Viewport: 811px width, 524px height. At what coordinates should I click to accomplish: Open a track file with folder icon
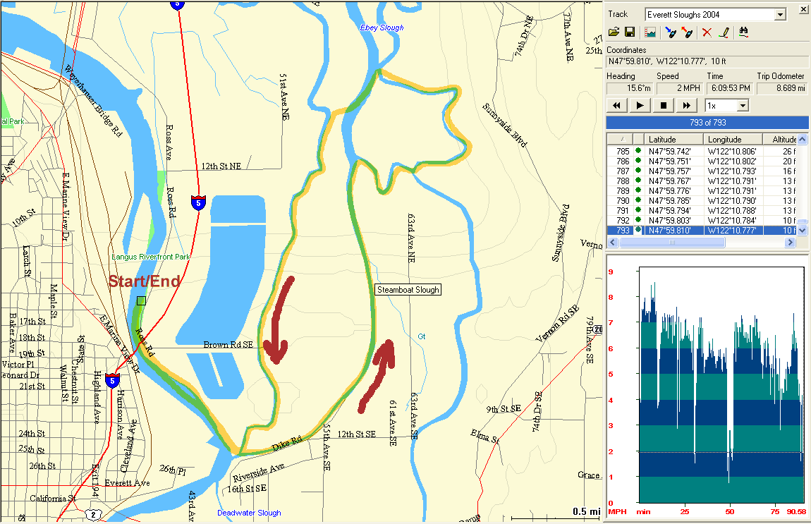coord(614,32)
